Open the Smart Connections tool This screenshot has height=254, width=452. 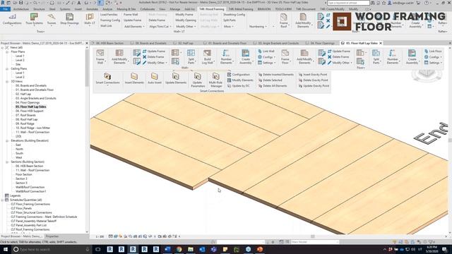107,78
